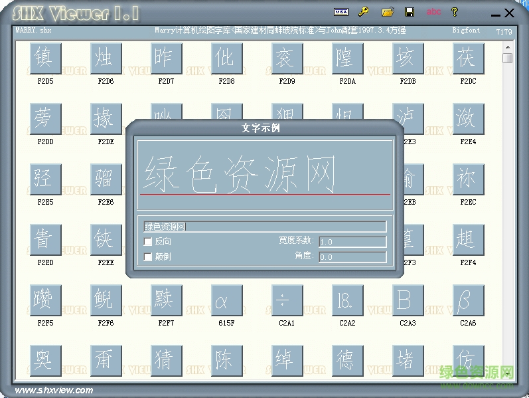
Task: Select glyph tile F2D7
Action: click(x=166, y=58)
